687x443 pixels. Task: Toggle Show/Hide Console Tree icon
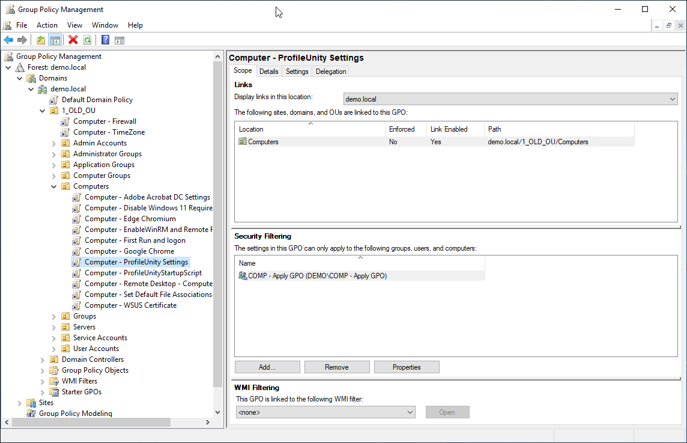point(55,40)
